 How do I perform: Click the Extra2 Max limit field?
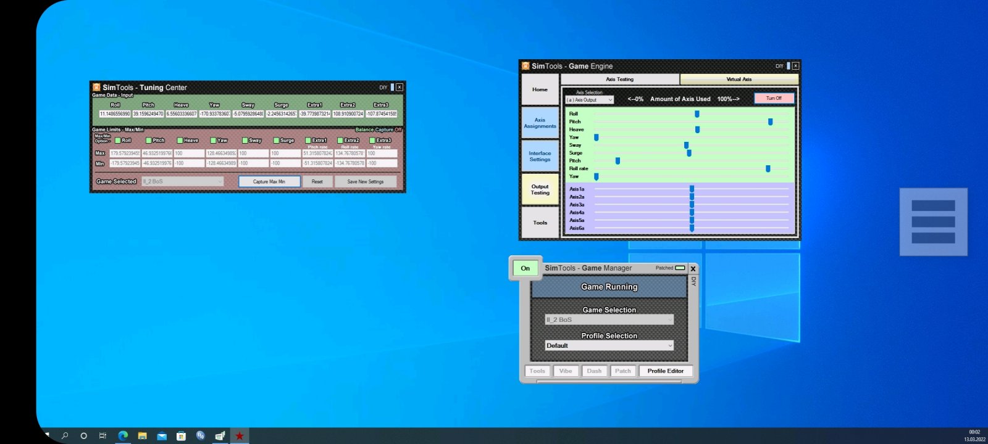point(350,153)
